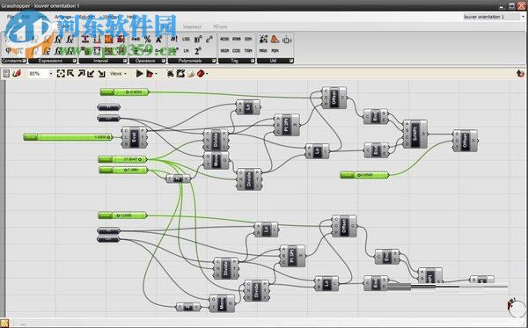Viewport: 528px width, 328px height.
Task: Click the red gem preview quality icon
Action: [201, 73]
